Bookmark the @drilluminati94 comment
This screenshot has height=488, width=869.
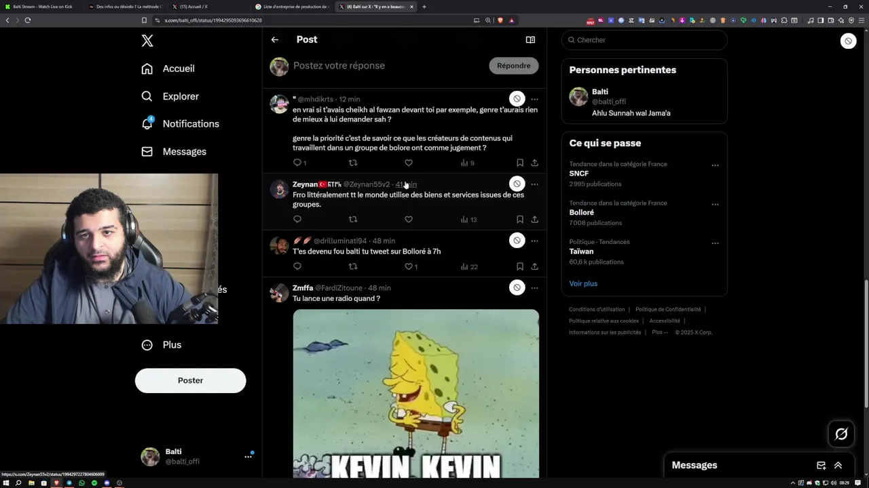click(519, 266)
